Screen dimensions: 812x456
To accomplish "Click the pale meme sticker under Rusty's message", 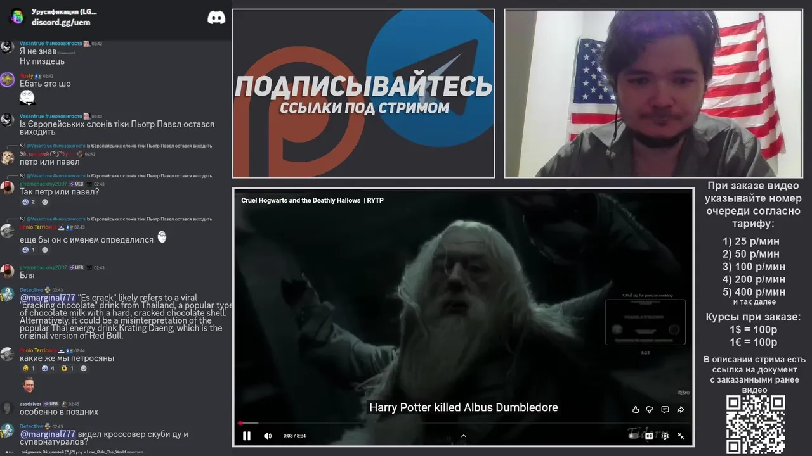I will pyautogui.click(x=27, y=98).
